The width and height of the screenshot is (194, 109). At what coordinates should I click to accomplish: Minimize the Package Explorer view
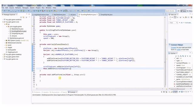coord(27,14)
